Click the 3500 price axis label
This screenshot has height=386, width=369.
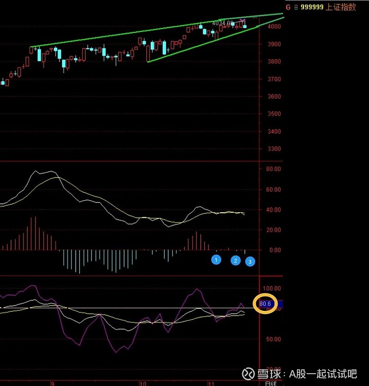[x=274, y=114]
